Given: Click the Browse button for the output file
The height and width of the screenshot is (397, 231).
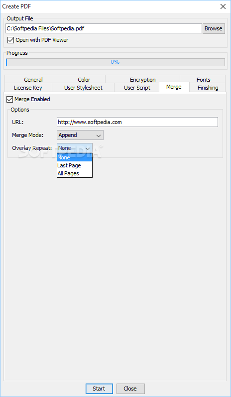Looking at the screenshot, I should point(214,28).
